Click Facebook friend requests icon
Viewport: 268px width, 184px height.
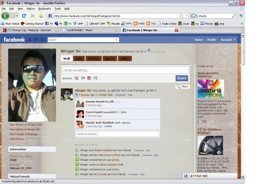point(30,40)
